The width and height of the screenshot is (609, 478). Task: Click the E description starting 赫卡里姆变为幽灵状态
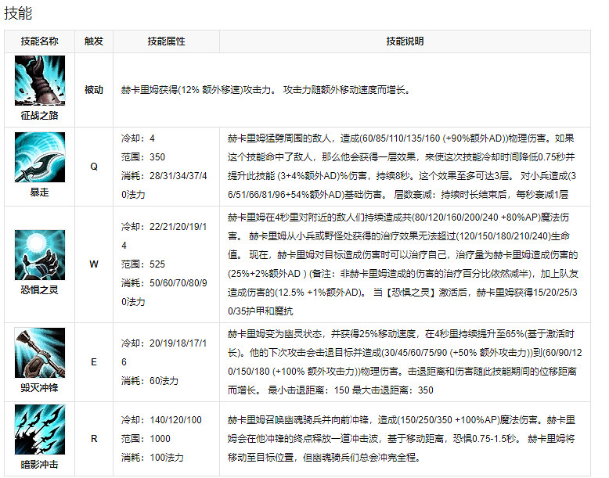405,362
